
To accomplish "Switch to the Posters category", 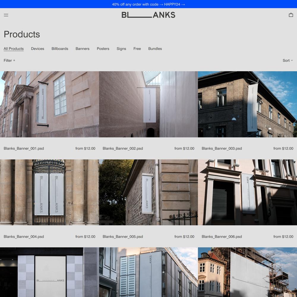I will point(103,49).
